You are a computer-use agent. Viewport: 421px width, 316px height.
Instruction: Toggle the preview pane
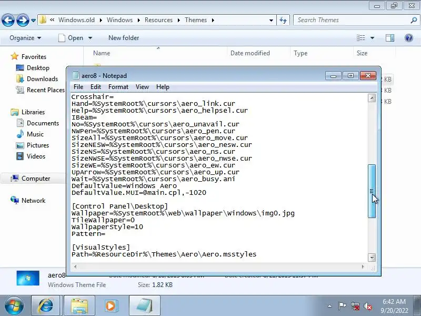pos(390,38)
